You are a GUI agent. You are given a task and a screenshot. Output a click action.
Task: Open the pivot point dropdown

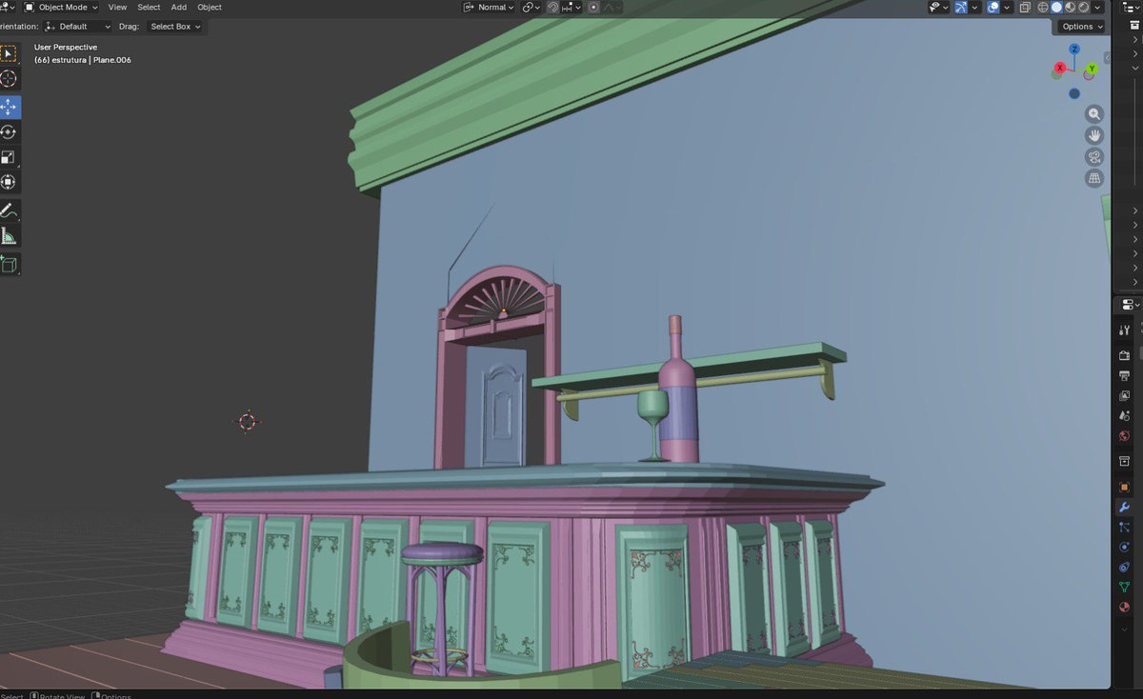coord(531,7)
